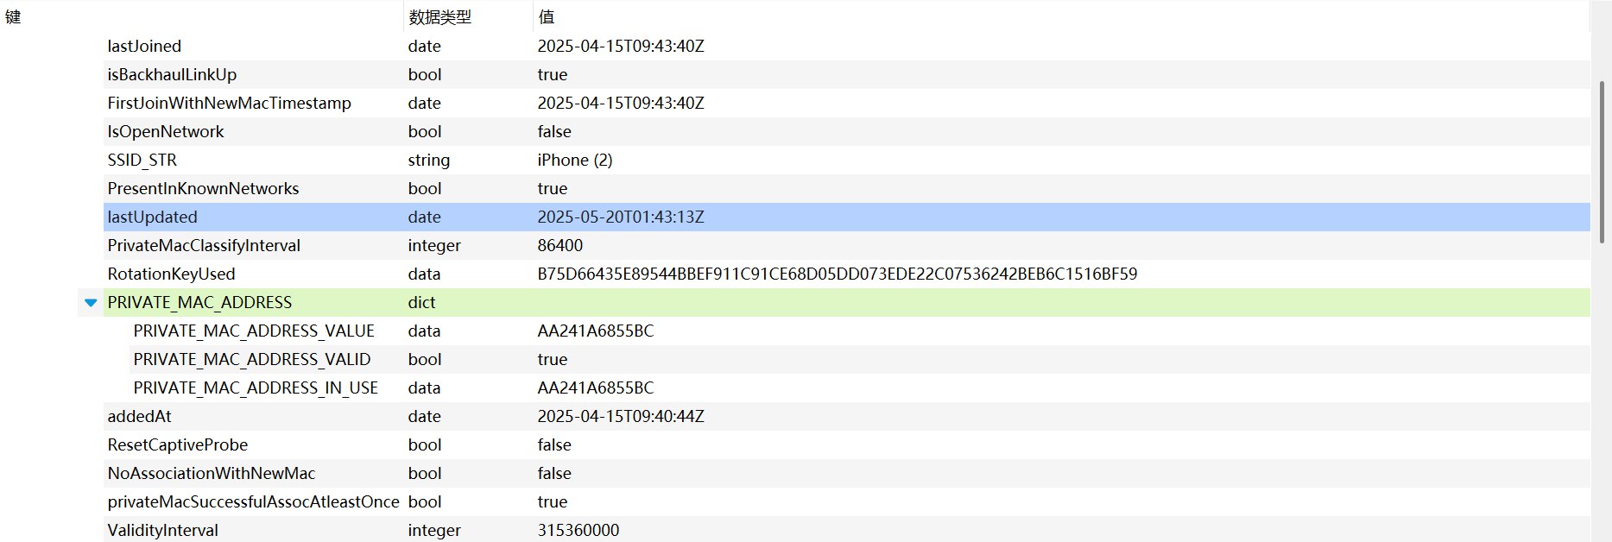Click the ValidityInterval value 315360000
Screen dimensions: 1612x542
(x=578, y=531)
